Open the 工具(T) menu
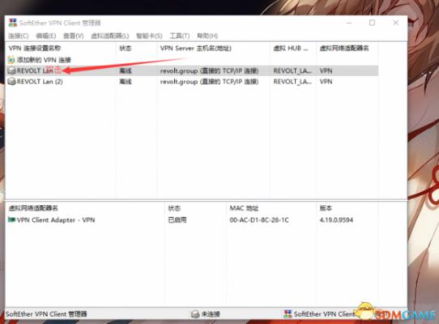The width and height of the screenshot is (439, 324). click(180, 36)
